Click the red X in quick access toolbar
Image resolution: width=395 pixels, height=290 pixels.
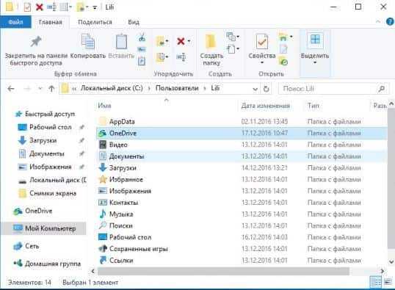[x=40, y=7]
